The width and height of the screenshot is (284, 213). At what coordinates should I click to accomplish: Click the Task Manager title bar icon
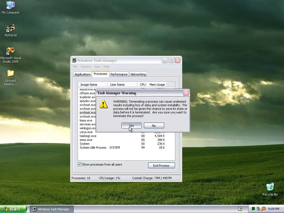click(74, 60)
